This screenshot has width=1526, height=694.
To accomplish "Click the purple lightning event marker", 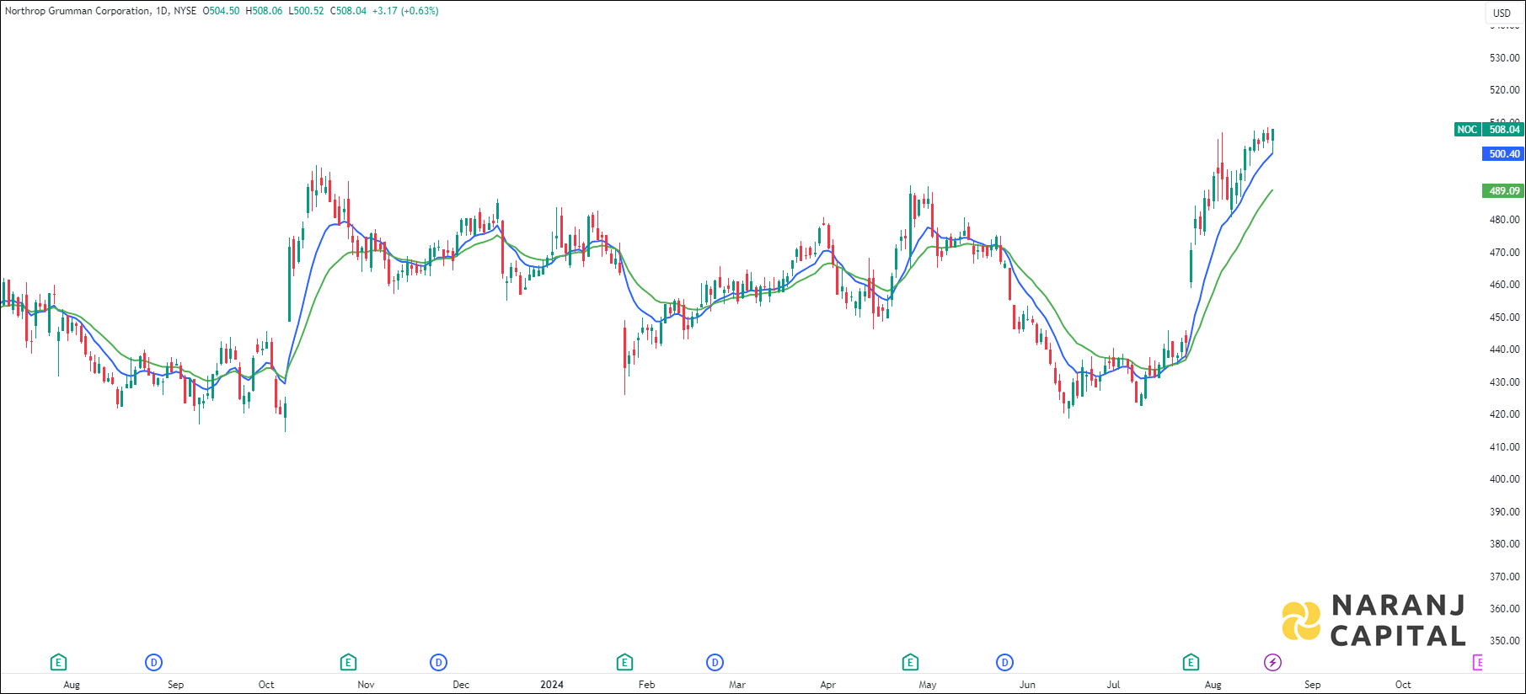I will tap(1272, 663).
